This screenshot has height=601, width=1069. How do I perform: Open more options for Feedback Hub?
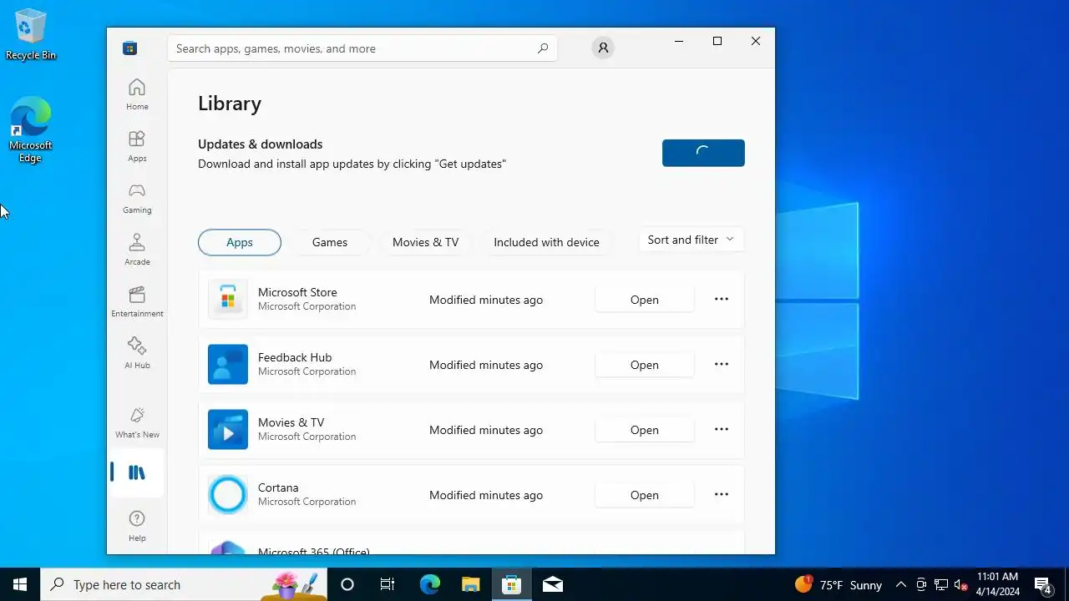(x=722, y=364)
